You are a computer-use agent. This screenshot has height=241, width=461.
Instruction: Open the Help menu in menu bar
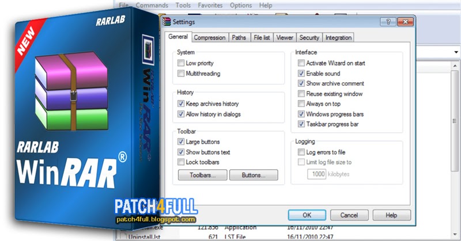point(266,5)
